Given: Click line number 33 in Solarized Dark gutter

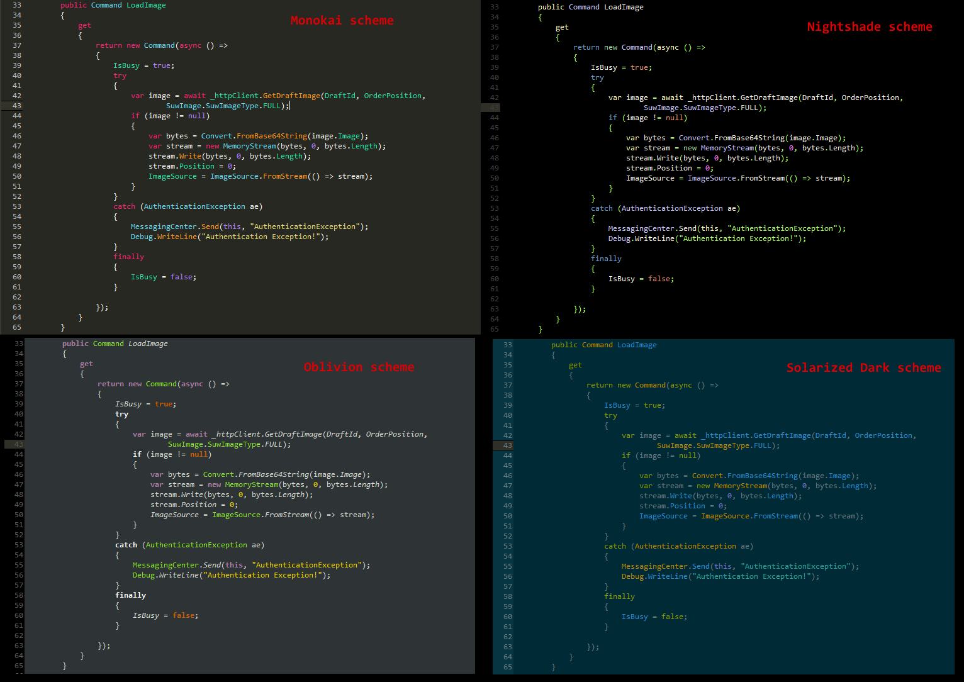Looking at the screenshot, I should [507, 345].
